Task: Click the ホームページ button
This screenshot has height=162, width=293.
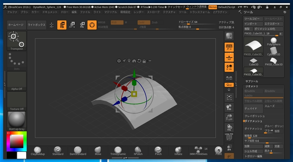Action: [16, 25]
